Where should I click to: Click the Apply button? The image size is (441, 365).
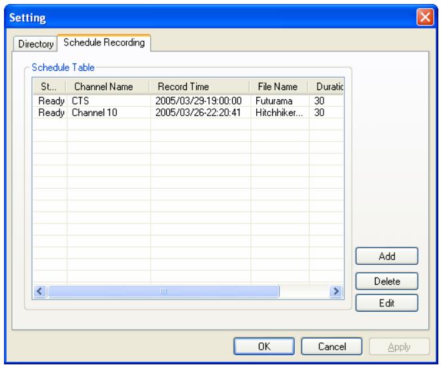pos(399,347)
